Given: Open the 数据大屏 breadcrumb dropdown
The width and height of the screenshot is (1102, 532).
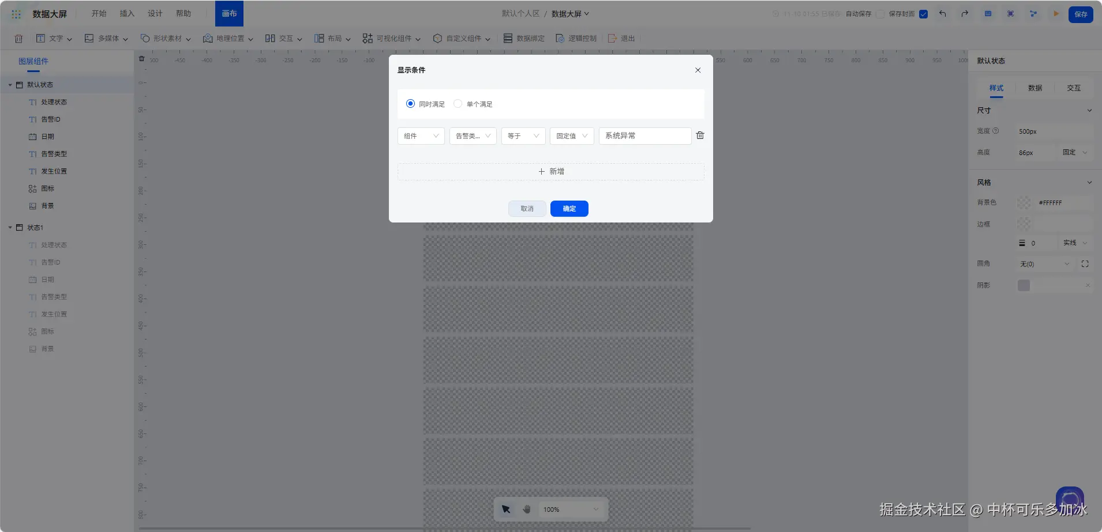Looking at the screenshot, I should 570,14.
